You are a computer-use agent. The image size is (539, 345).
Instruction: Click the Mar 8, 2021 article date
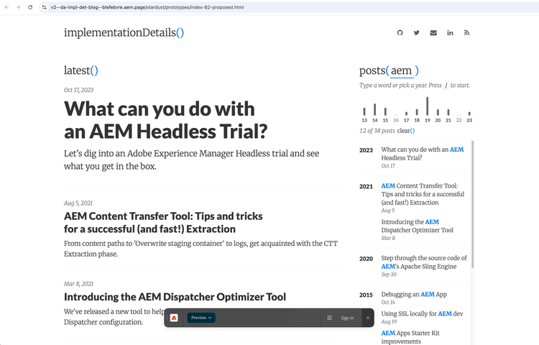pos(79,284)
